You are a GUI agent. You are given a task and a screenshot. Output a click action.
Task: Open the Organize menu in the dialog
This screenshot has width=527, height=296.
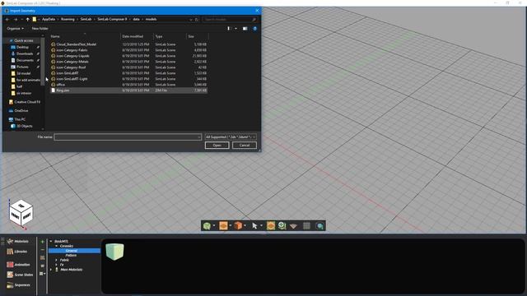(x=15, y=29)
